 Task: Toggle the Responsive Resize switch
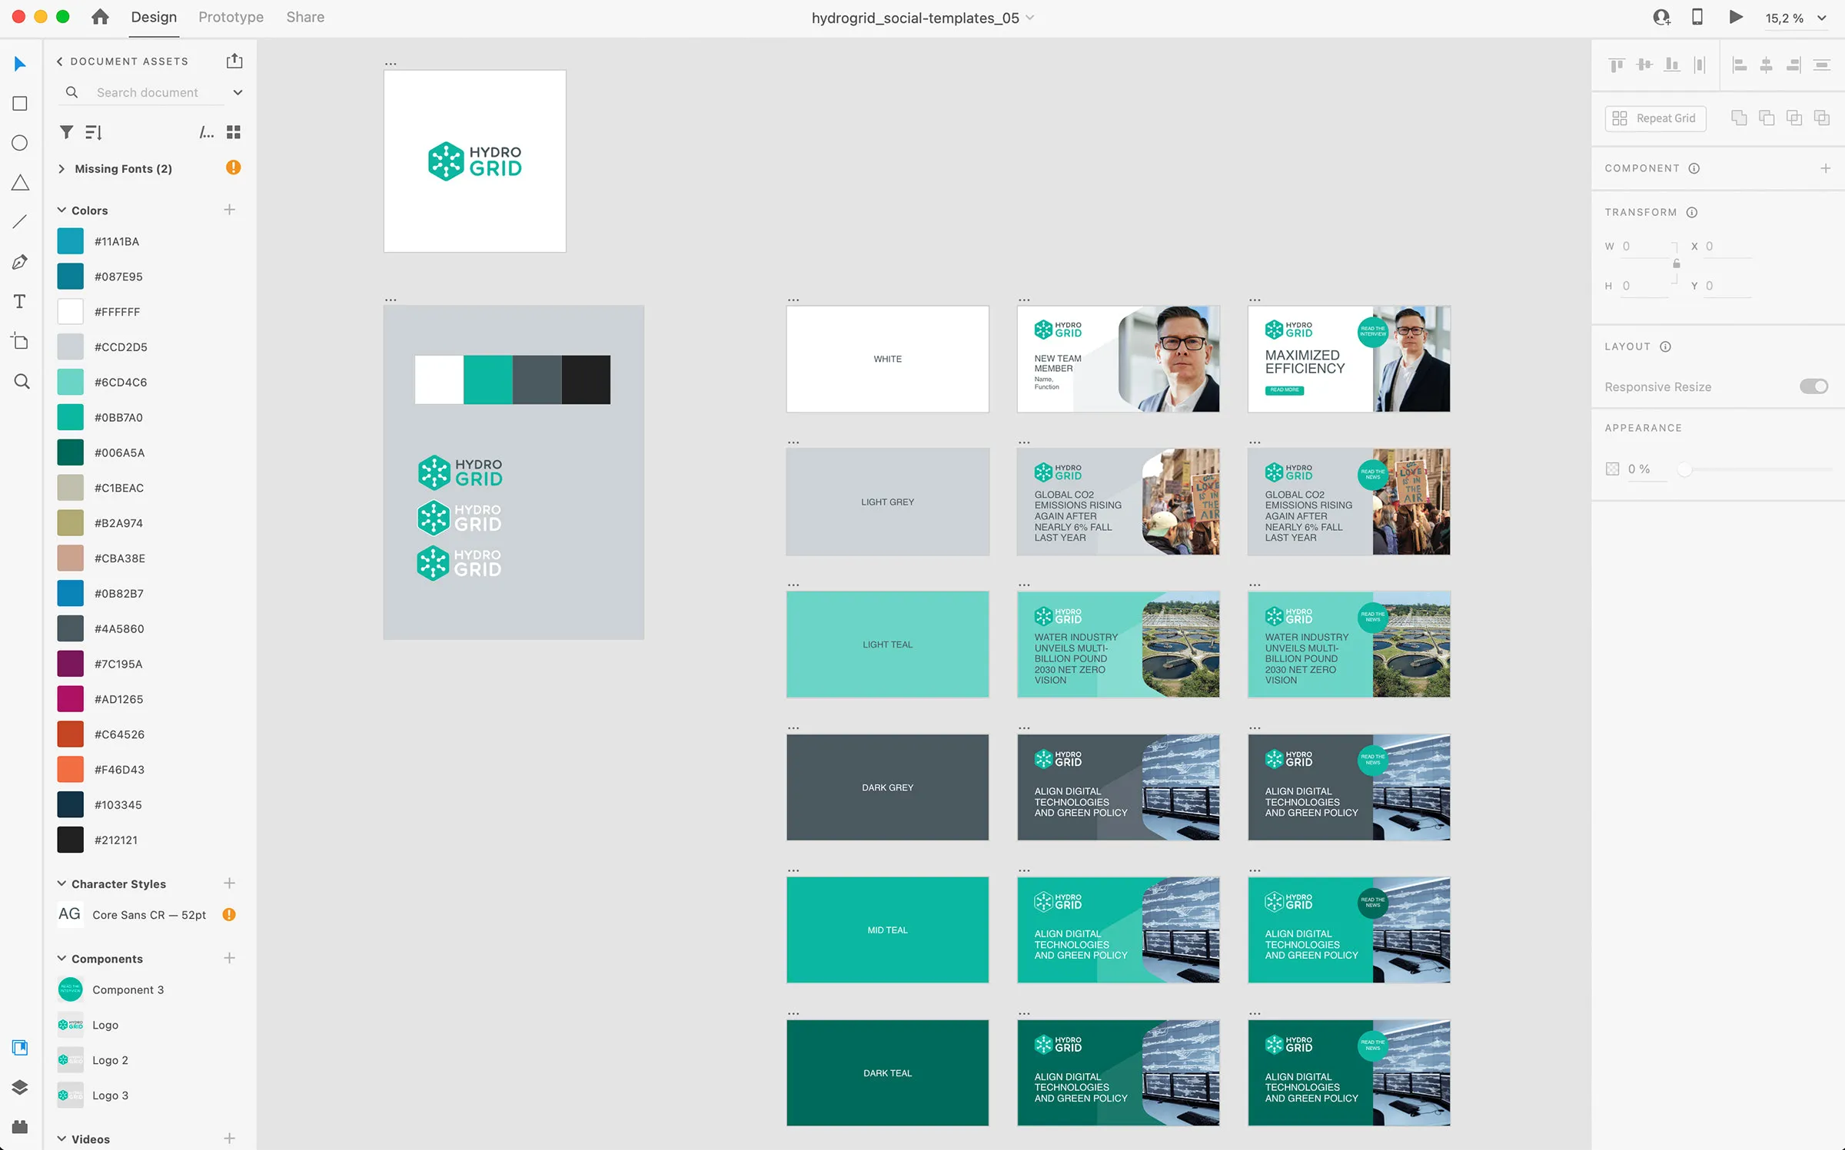[x=1813, y=386]
